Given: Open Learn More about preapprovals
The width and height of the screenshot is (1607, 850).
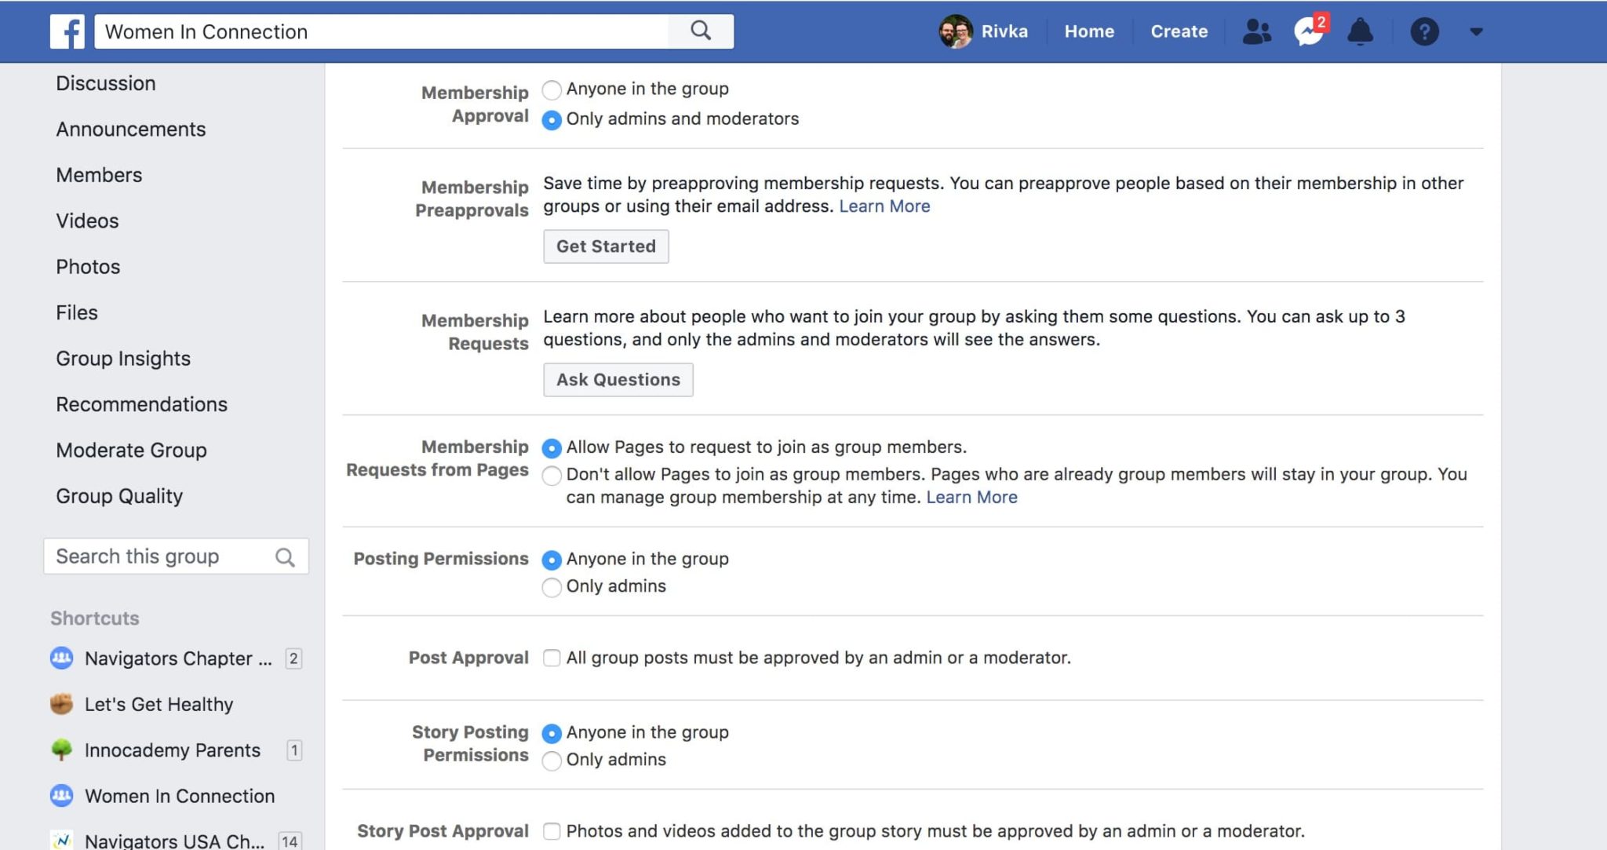Looking at the screenshot, I should click(884, 206).
